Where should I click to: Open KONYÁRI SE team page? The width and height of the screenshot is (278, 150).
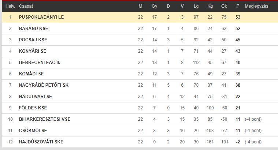pos(33,51)
